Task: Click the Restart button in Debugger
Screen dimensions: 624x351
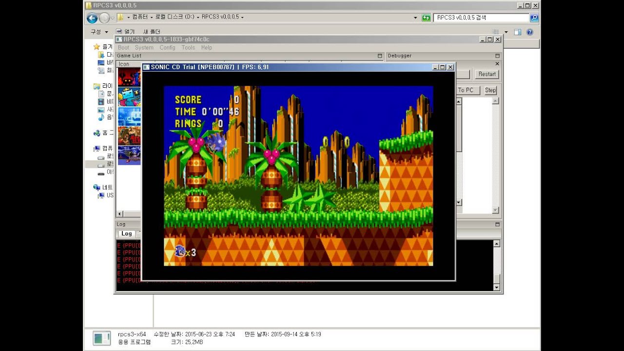Action: [x=487, y=74]
